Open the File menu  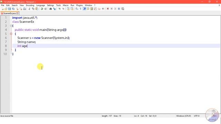2,5
